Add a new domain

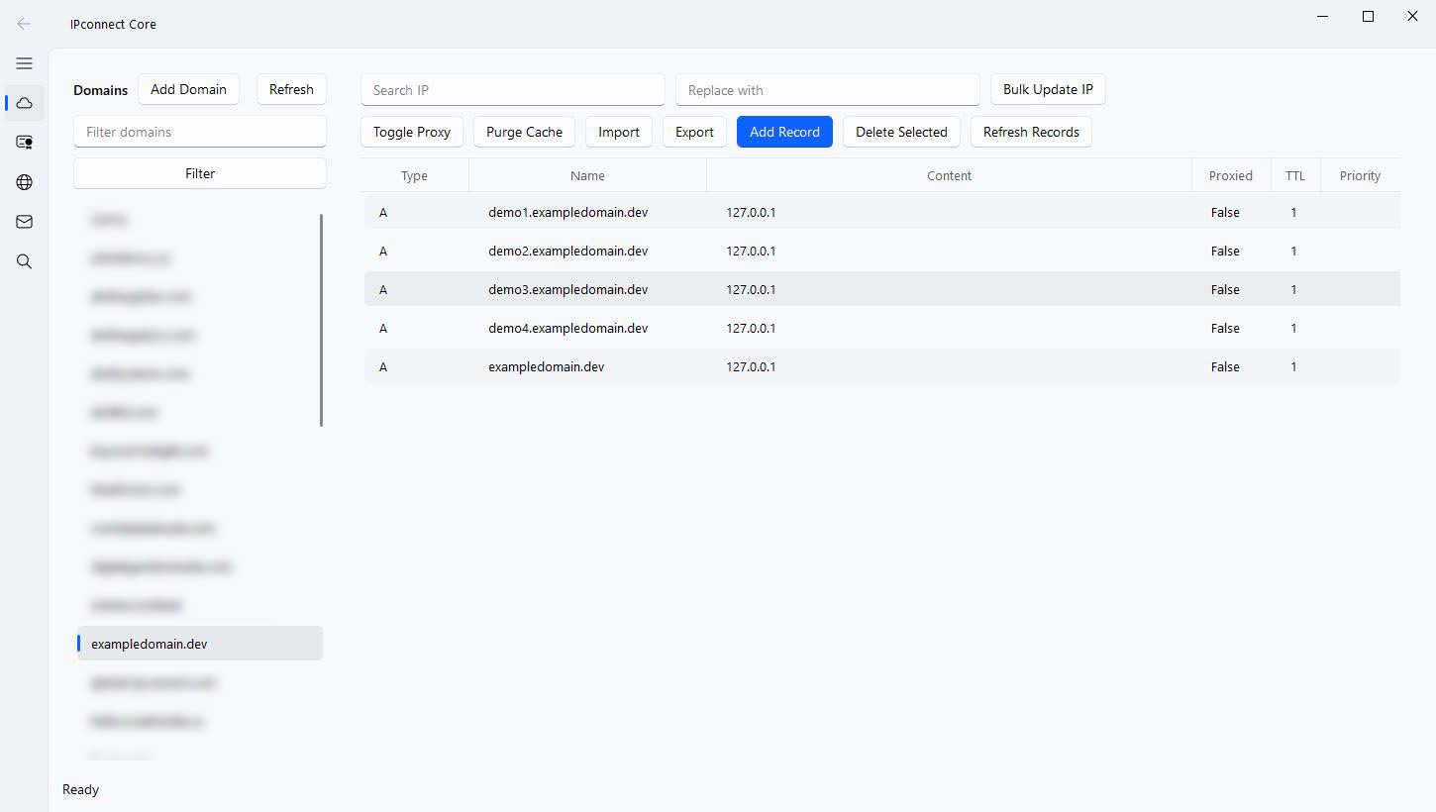point(188,89)
